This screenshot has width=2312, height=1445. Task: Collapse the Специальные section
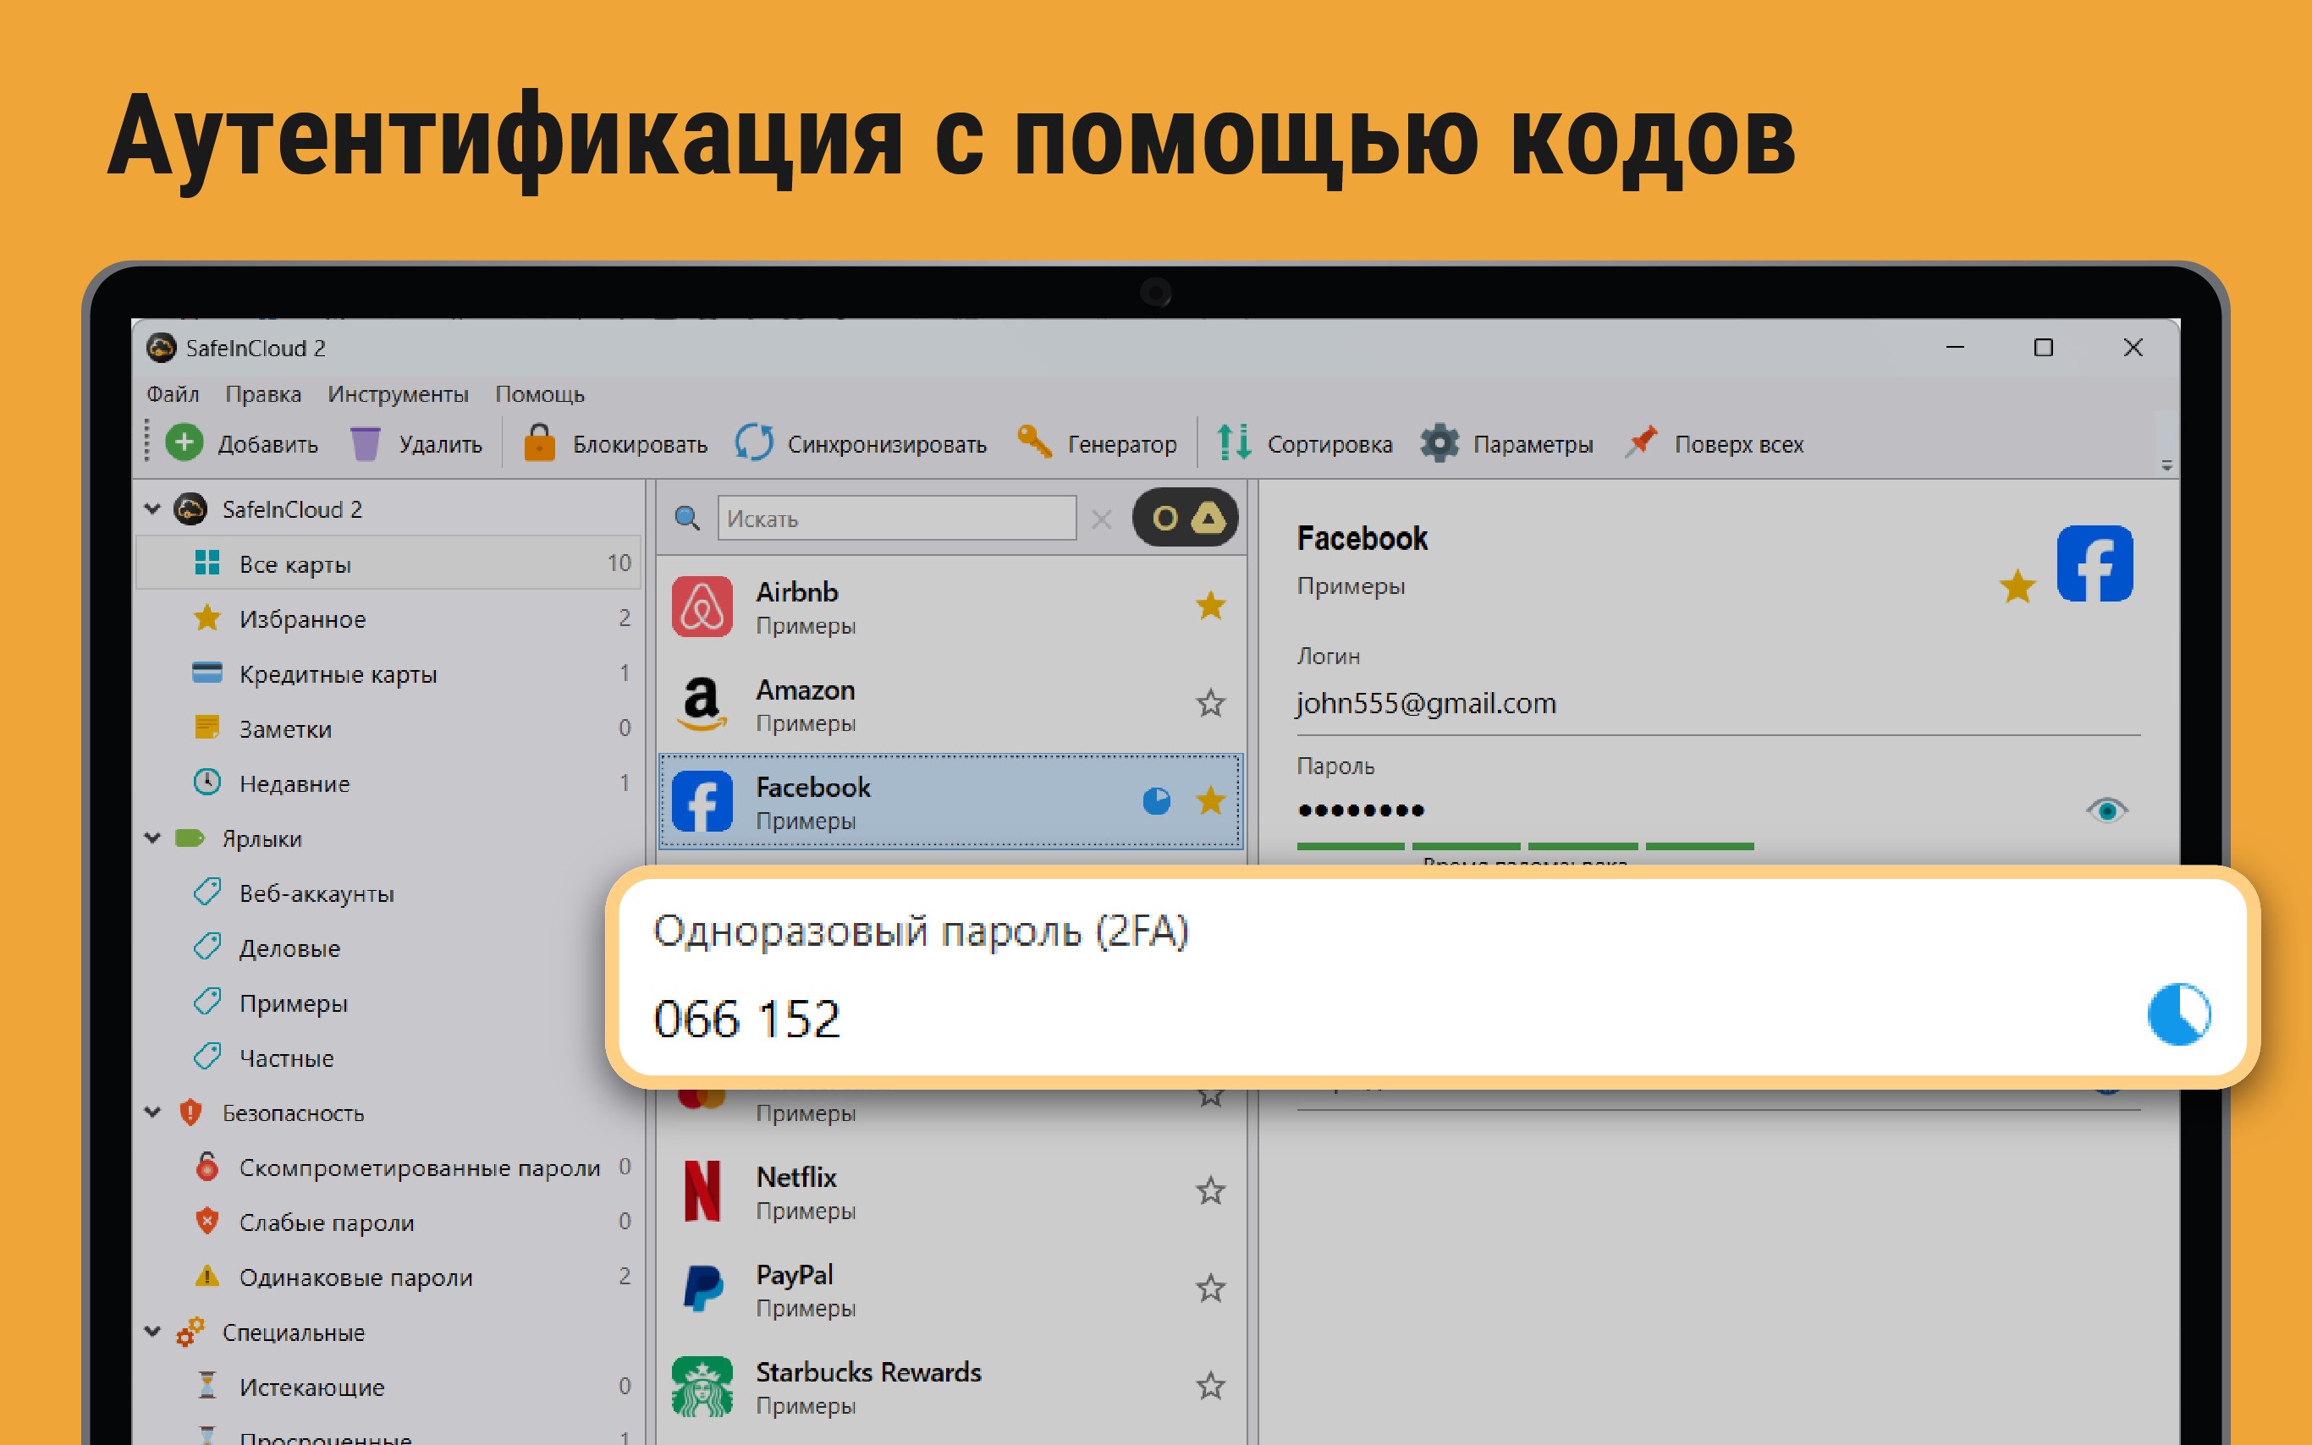coord(152,1332)
